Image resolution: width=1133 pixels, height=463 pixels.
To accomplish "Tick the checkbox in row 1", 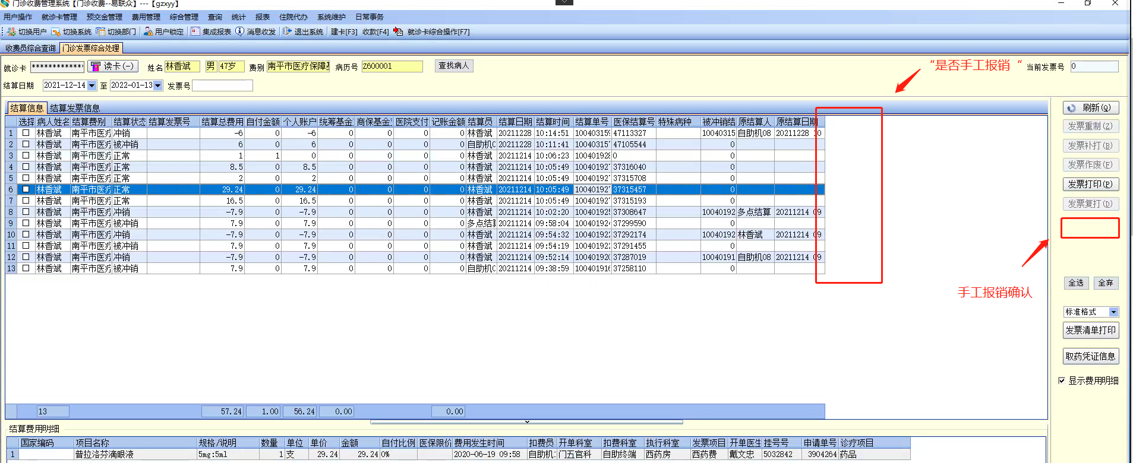I will (26, 133).
